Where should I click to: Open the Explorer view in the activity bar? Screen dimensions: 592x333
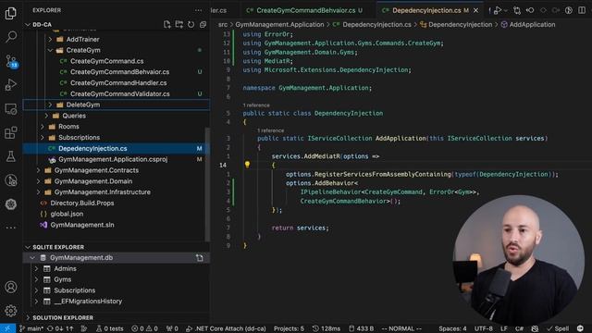pos(10,13)
